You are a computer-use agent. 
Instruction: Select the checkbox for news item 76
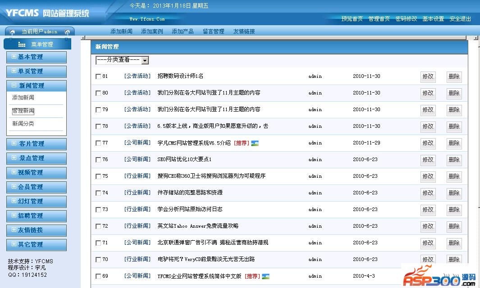tap(98, 160)
